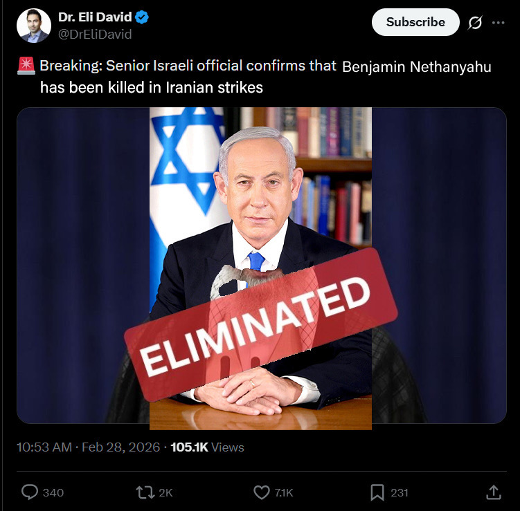Open the attached image with ELIMINATED banner
This screenshot has height=511, width=520.
pos(262,266)
